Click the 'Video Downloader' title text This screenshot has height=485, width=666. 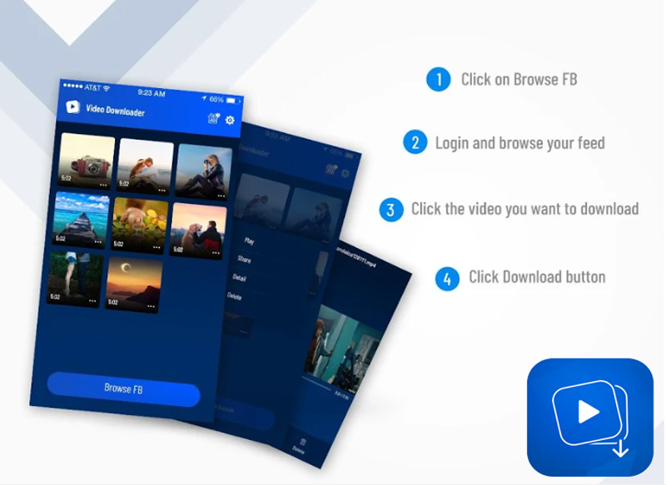tap(115, 111)
